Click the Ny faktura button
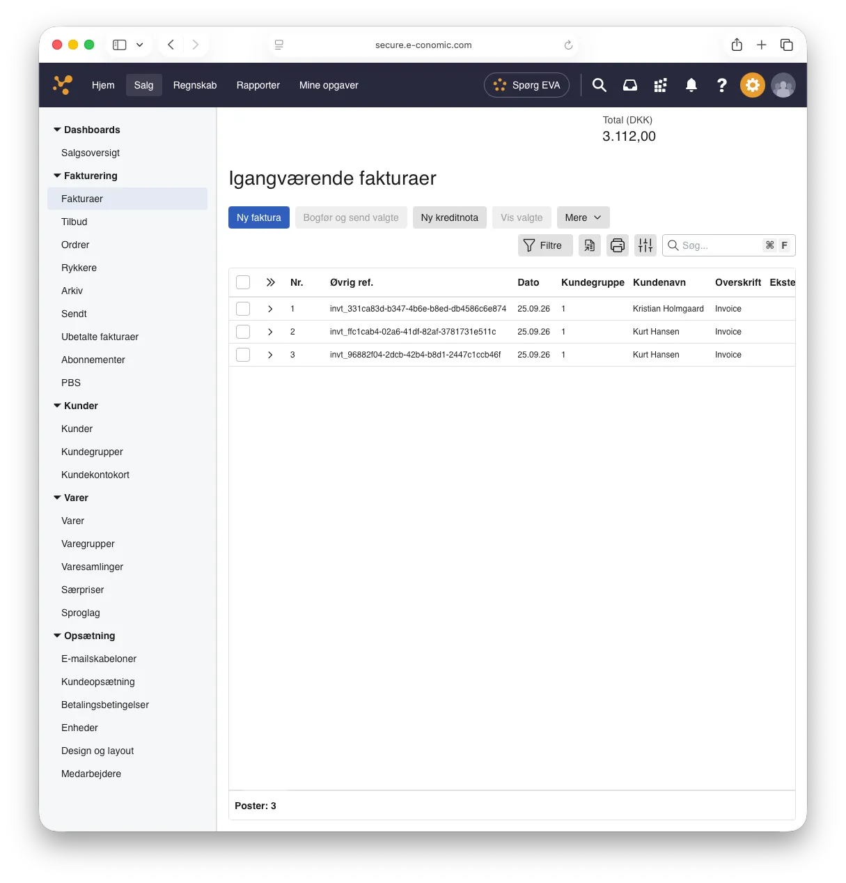846x883 pixels. pyautogui.click(x=259, y=217)
